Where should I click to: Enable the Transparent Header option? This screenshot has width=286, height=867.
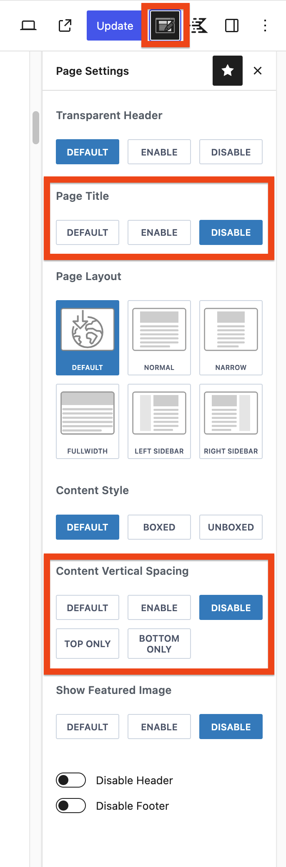coord(159,152)
